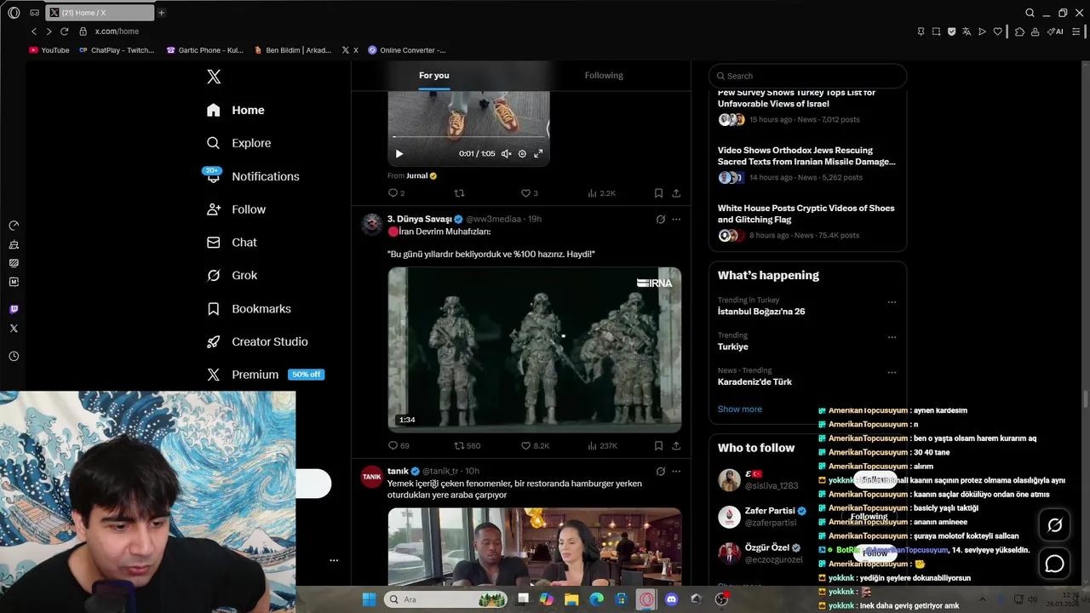Like the post with 8.2K likes
Image resolution: width=1090 pixels, height=613 pixels.
click(x=535, y=445)
